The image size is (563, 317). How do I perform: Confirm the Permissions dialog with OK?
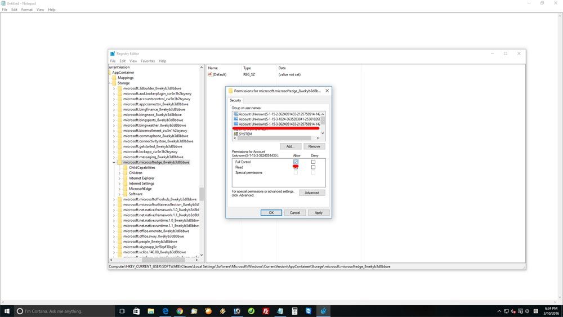click(x=271, y=213)
